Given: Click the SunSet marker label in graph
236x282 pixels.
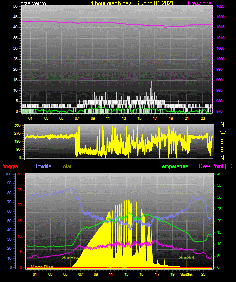Looking at the screenshot, I should coord(187,258).
